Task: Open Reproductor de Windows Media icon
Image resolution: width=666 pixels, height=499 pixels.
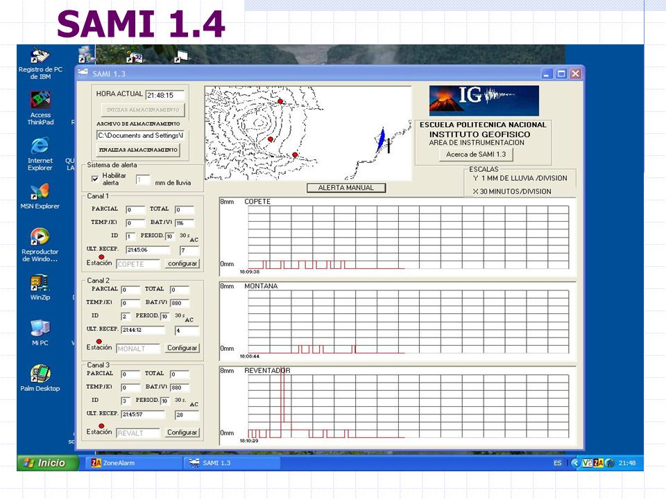Action: (x=40, y=245)
